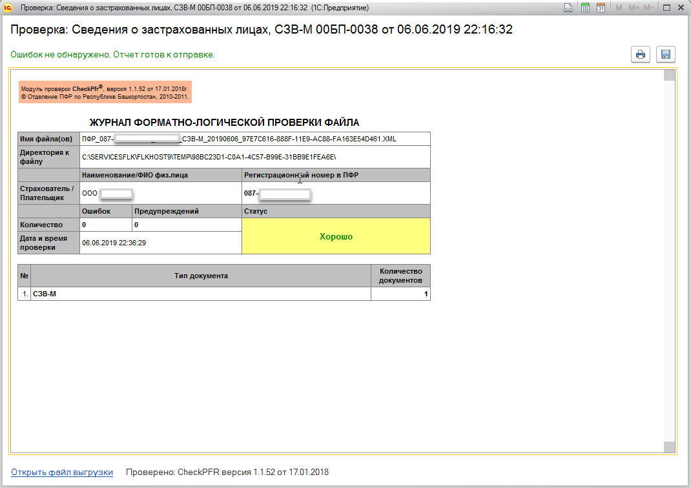Open the 'Открыть файл выгрузки' link
This screenshot has width=691, height=488.
click(62, 473)
